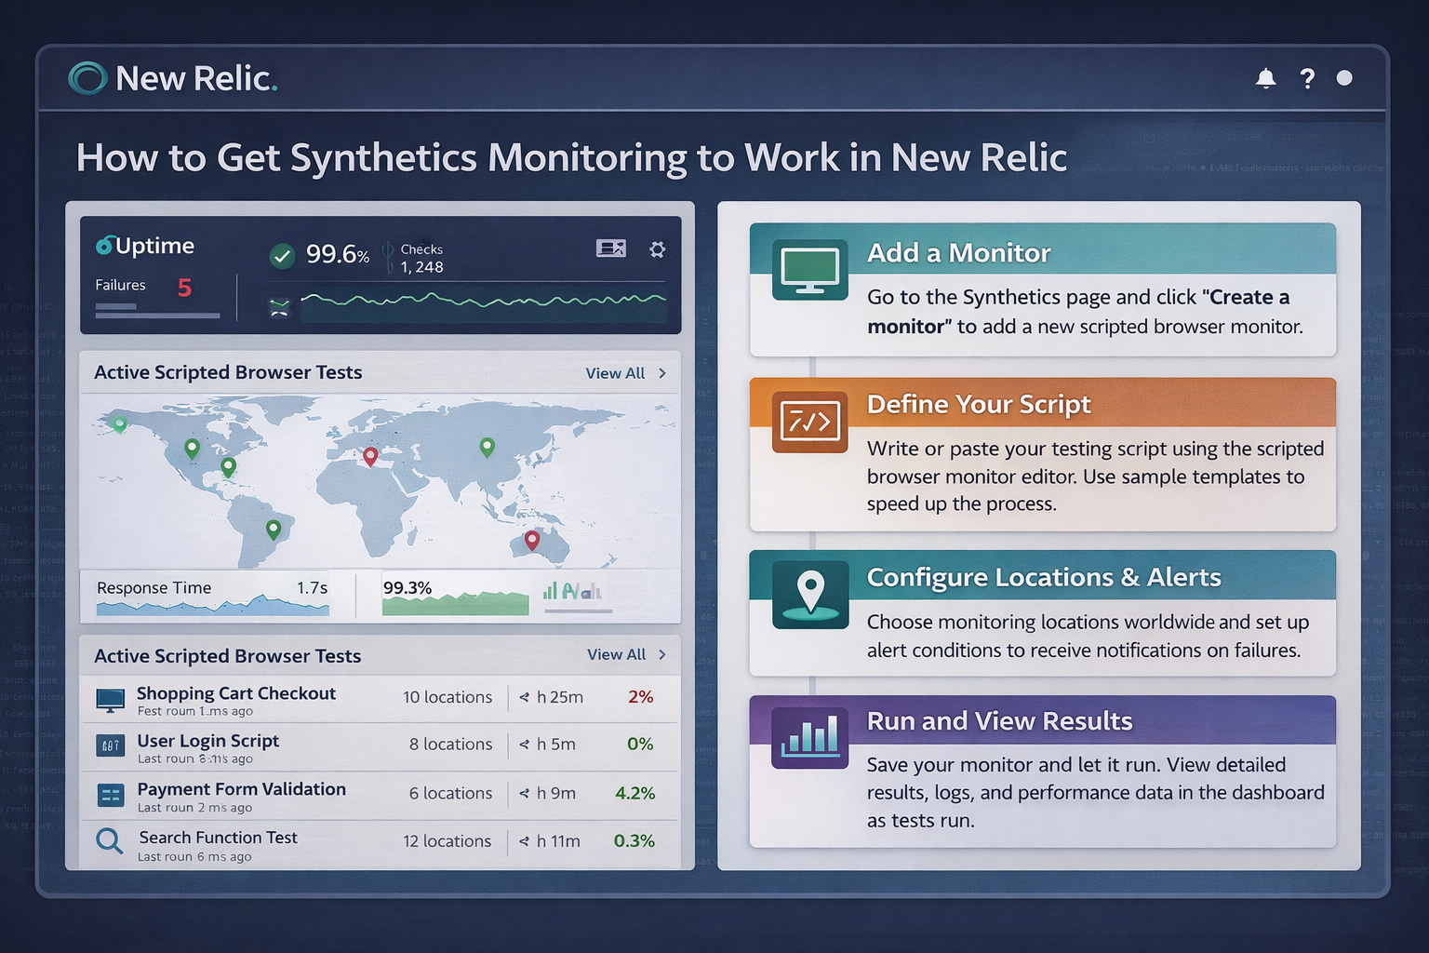Click the magnifier icon beside Search Function Test
Image resolution: width=1429 pixels, height=953 pixels.
click(109, 840)
